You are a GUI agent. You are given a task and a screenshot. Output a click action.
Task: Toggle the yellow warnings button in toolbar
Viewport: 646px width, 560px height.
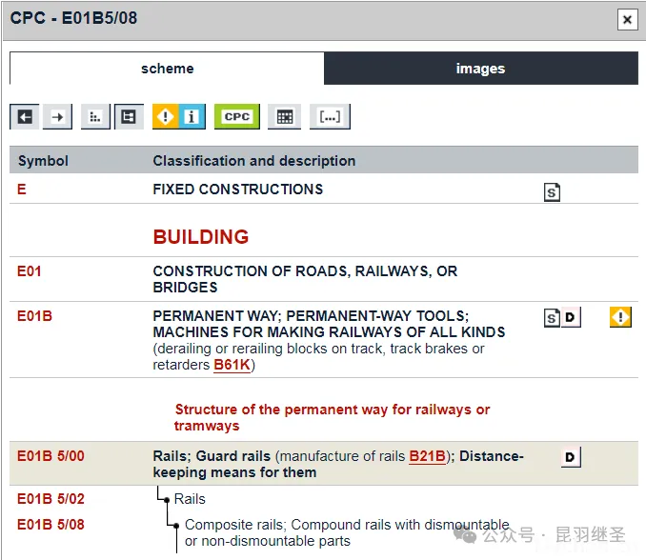pyautogui.click(x=166, y=116)
